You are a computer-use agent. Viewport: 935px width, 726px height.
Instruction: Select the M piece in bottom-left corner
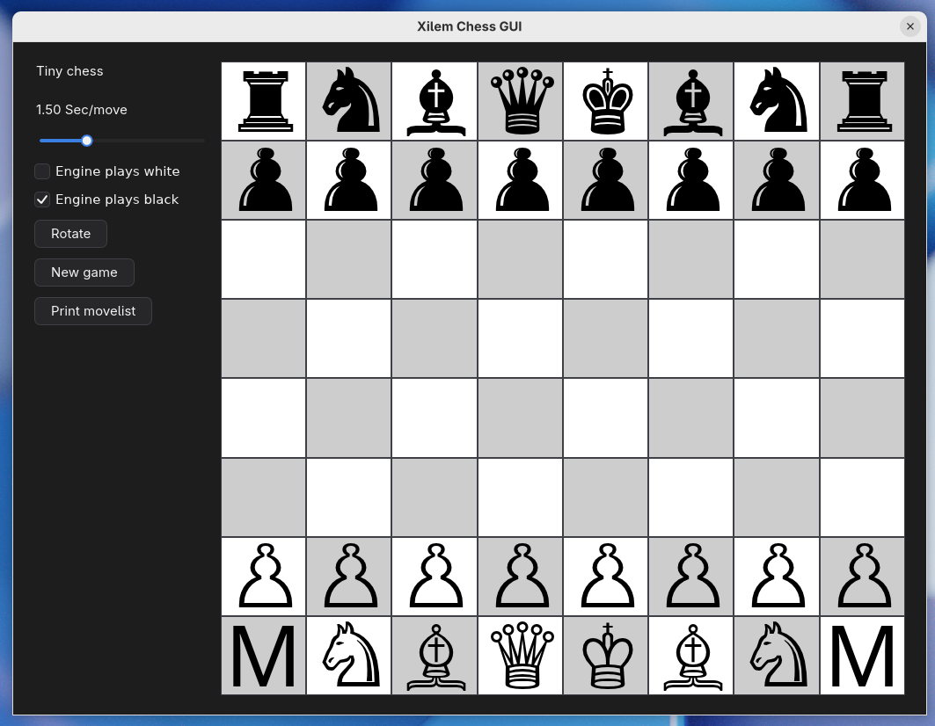tap(264, 656)
